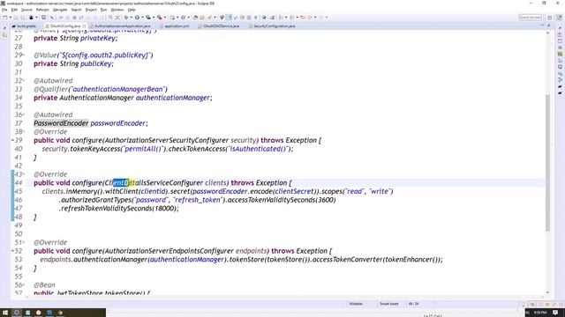Image resolution: width=565 pixels, height=317 pixels.
Task: Open the New Java Class dropdown arrow
Action: [x=188, y=18]
